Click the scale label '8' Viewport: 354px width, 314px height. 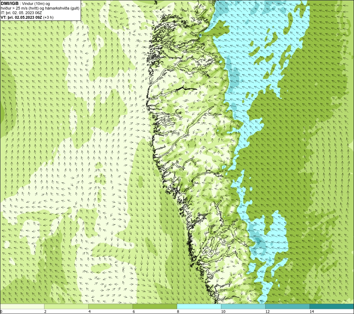(178, 312)
